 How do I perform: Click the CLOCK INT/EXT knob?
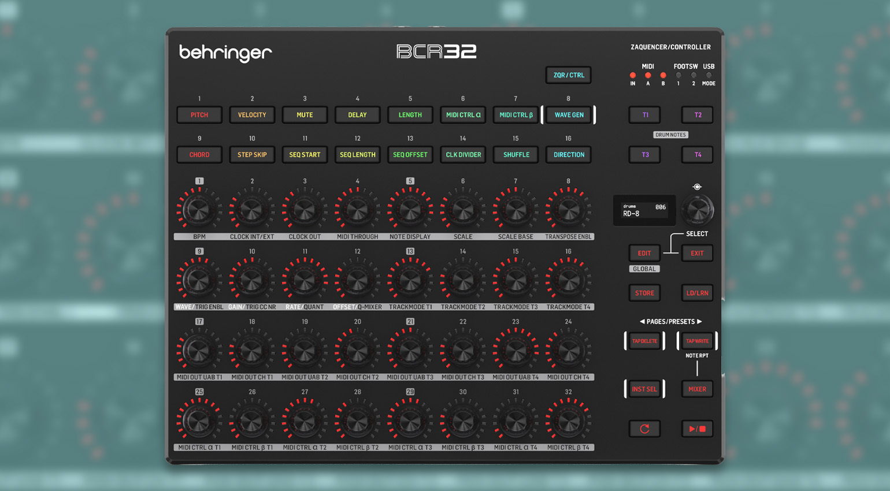point(252,210)
